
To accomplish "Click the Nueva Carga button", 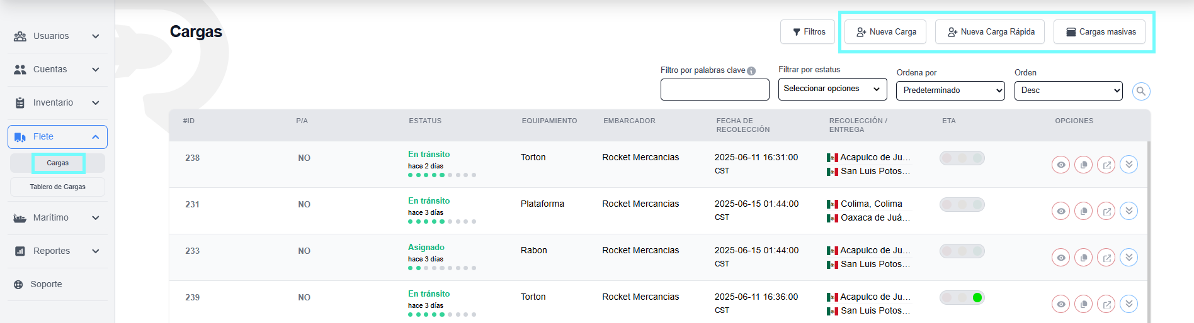I will [885, 32].
